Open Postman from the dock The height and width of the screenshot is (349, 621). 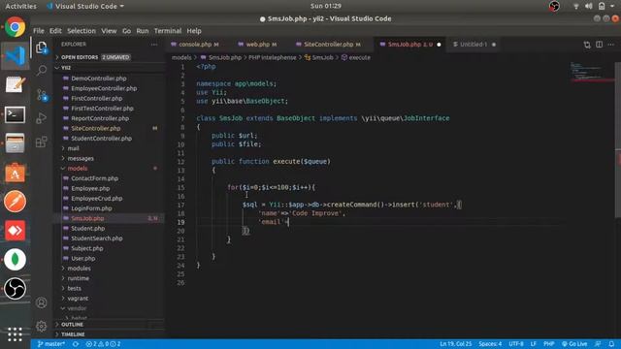pos(16,202)
